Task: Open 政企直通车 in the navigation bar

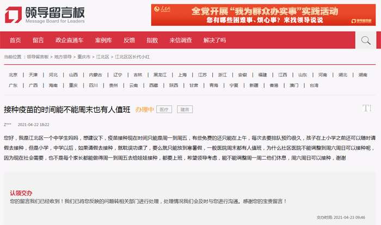Action: (x=69, y=40)
